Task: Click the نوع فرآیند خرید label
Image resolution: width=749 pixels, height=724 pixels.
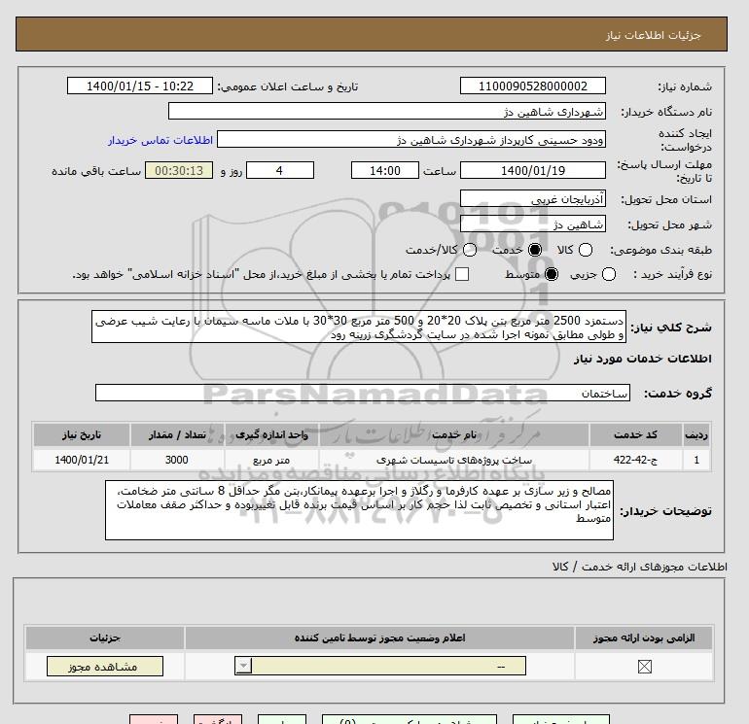Action: click(672, 274)
